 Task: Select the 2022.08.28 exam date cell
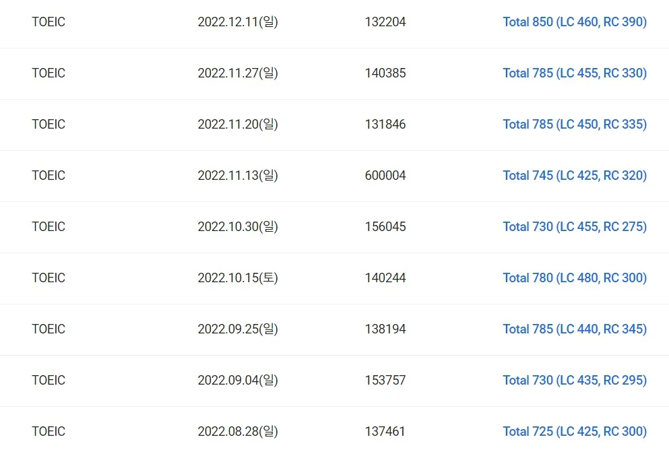coord(238,432)
